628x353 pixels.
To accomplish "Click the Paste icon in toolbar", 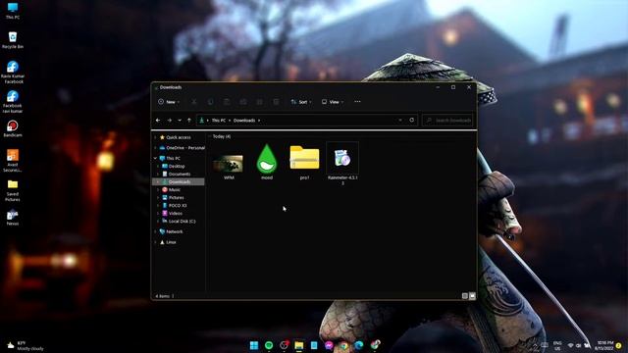I will (227, 102).
